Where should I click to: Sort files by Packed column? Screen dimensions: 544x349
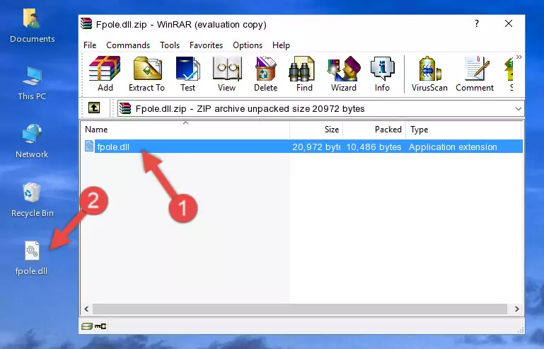point(374,130)
